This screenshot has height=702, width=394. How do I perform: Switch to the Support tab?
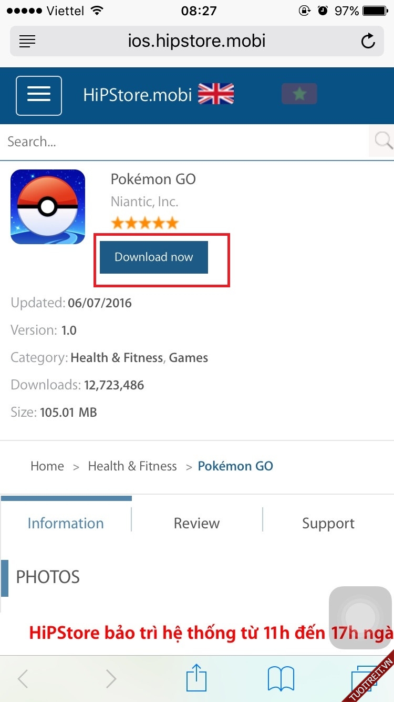328,523
